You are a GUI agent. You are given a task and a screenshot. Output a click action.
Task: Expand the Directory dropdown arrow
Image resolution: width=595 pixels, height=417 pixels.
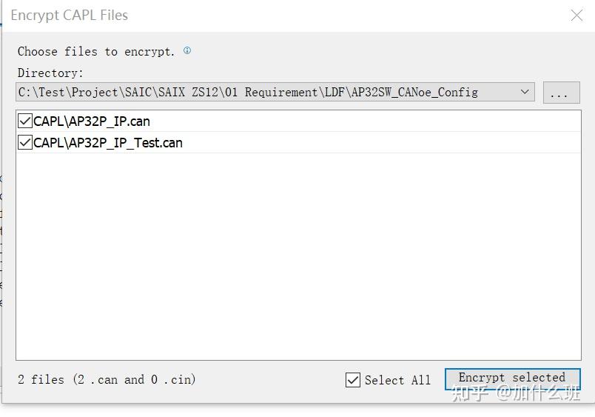coord(525,92)
